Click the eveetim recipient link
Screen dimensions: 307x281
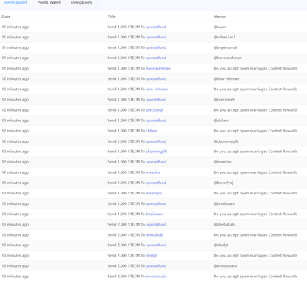[x=153, y=172]
